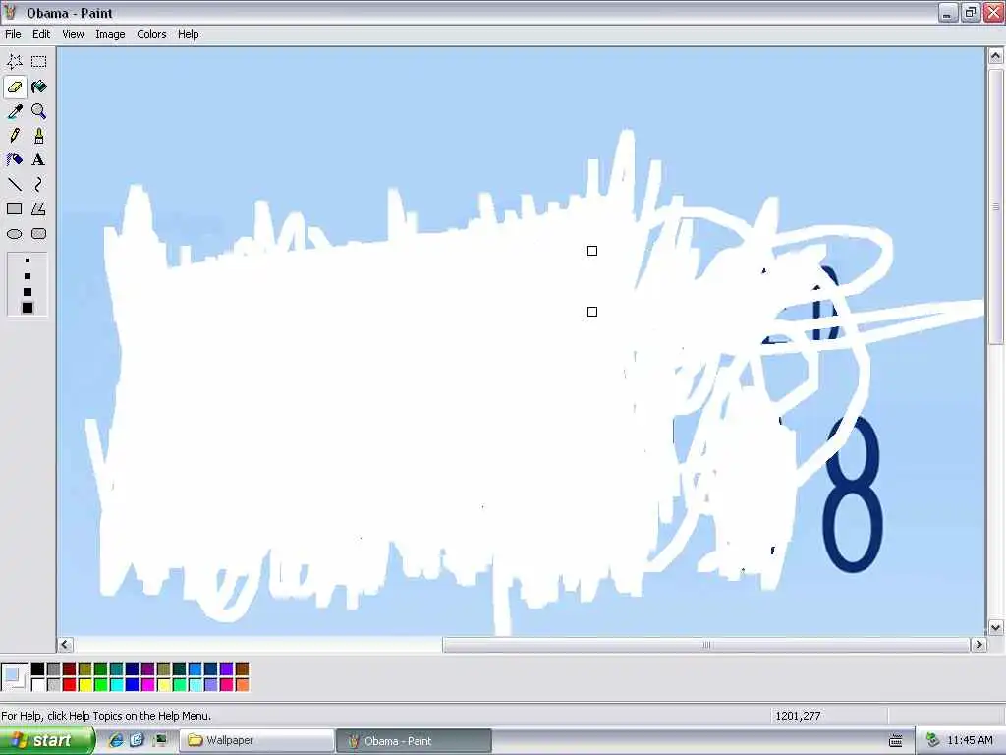
Task: Click Show Desktop Quick Launch icon
Action: tap(159, 741)
